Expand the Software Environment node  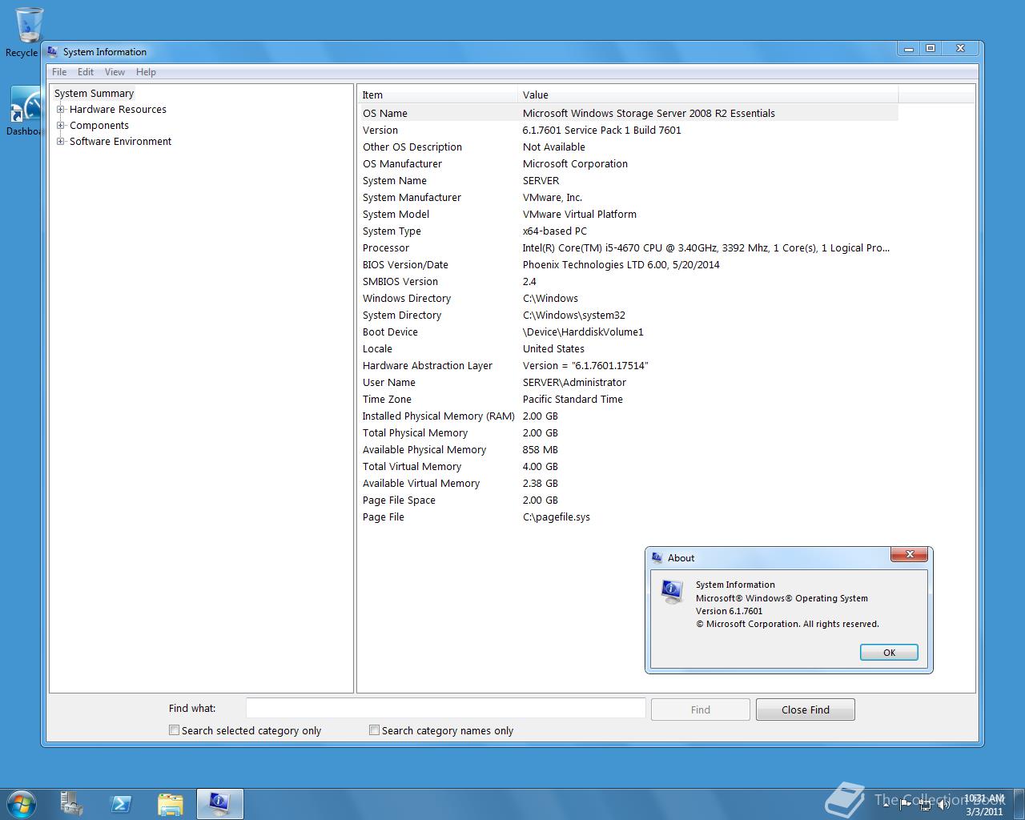tap(60, 142)
